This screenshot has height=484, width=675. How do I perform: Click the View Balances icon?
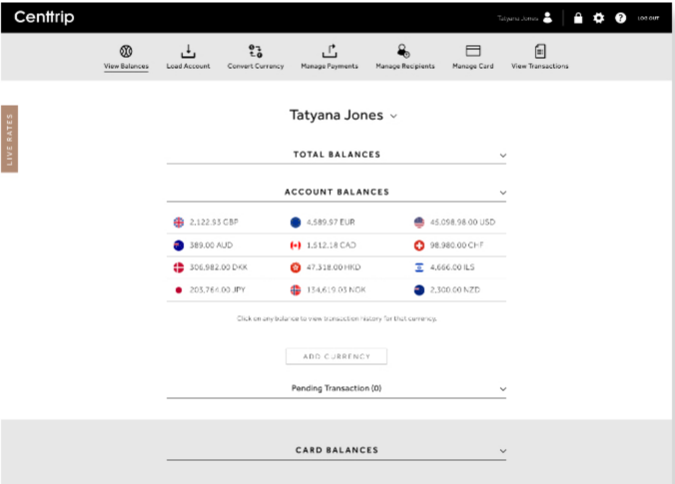coord(126,51)
